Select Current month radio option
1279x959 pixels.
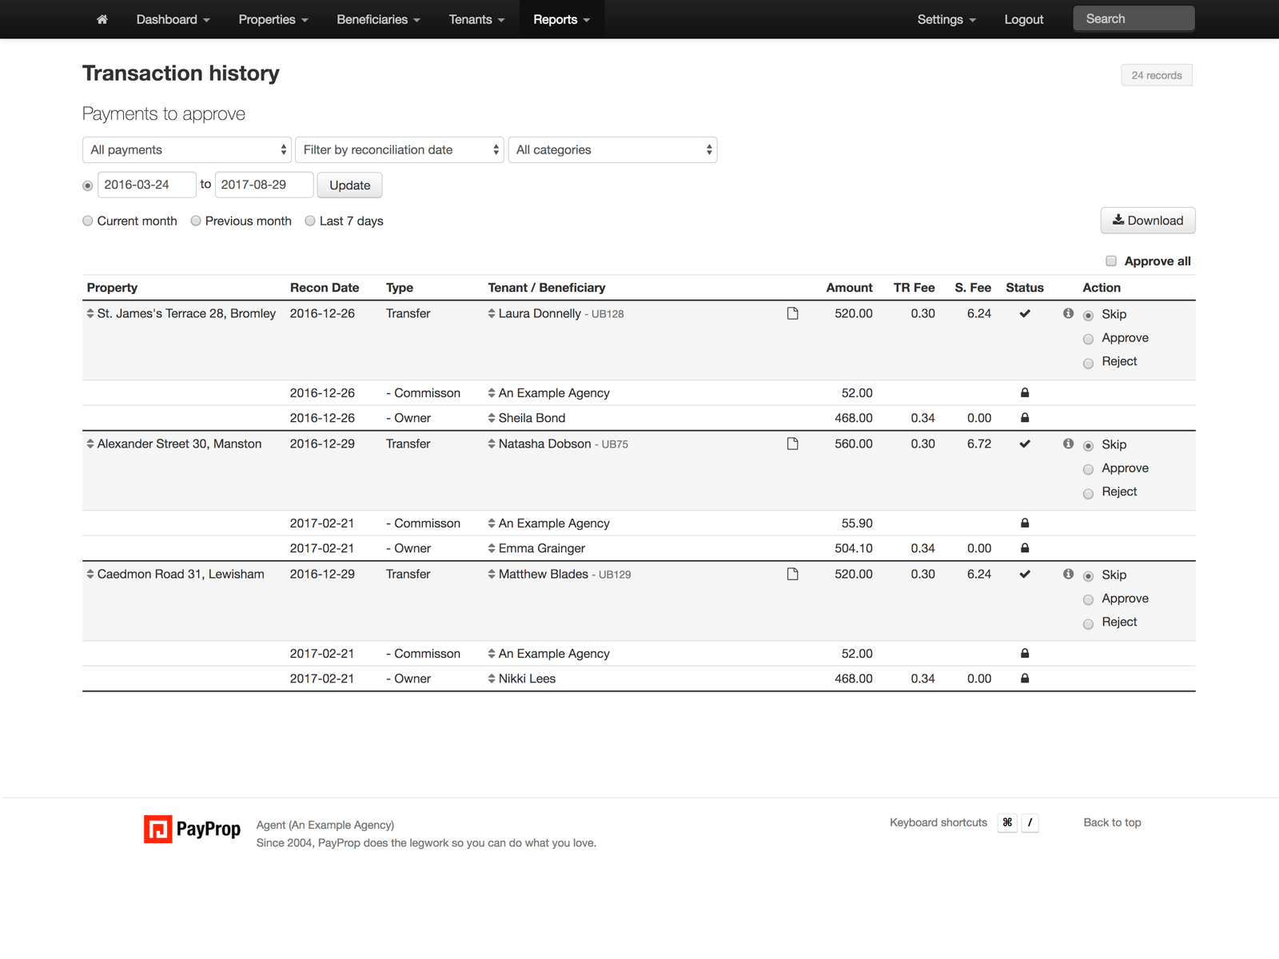pyautogui.click(x=88, y=221)
